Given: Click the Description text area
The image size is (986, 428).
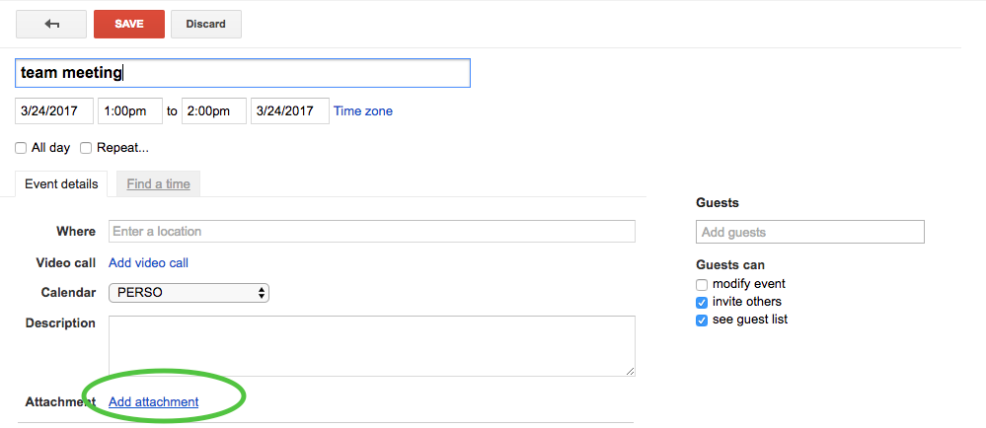Looking at the screenshot, I should tap(372, 346).
